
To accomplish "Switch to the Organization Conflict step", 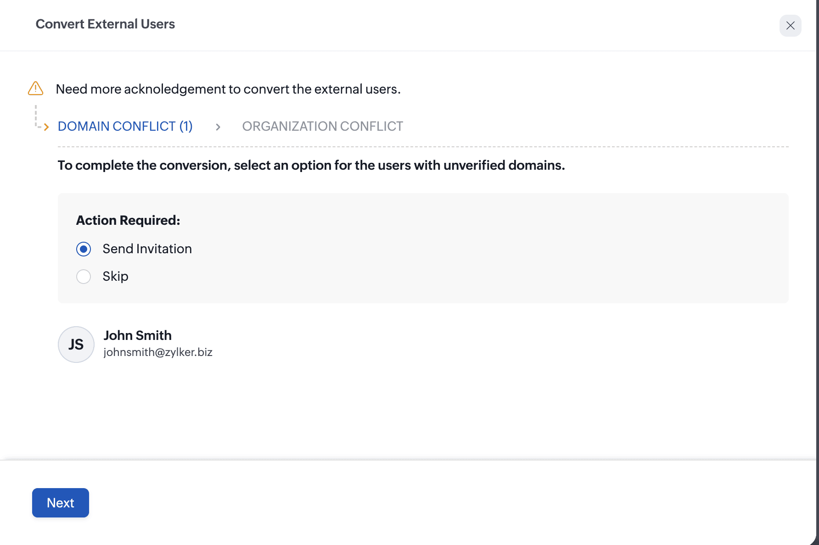I will [322, 127].
